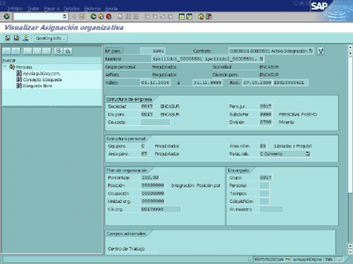This screenshot has width=353, height=264.
Task: Click the empty Ár.maestro field
Action: 271,209
